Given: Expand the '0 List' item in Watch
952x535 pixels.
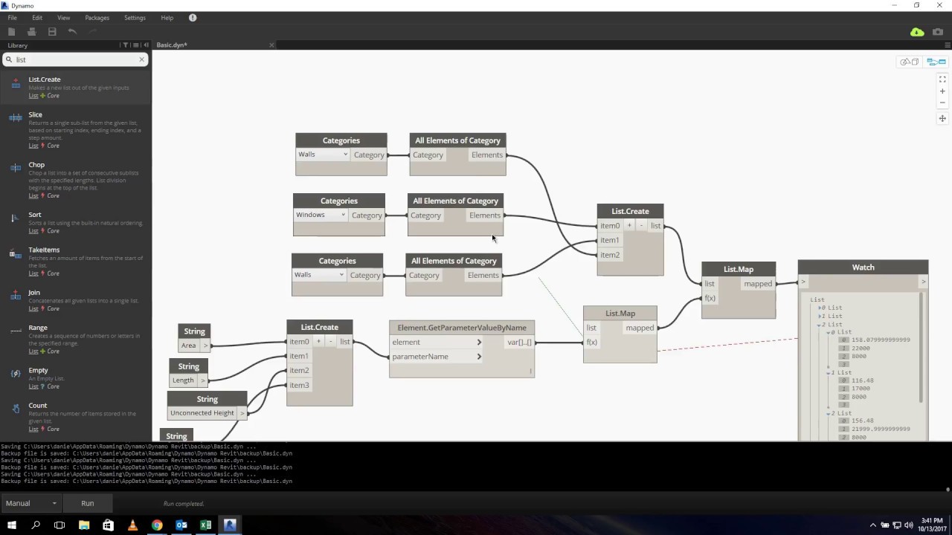Looking at the screenshot, I should point(820,308).
